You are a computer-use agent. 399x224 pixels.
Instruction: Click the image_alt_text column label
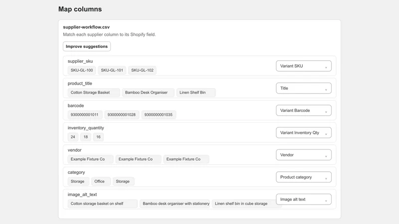(x=82, y=195)
